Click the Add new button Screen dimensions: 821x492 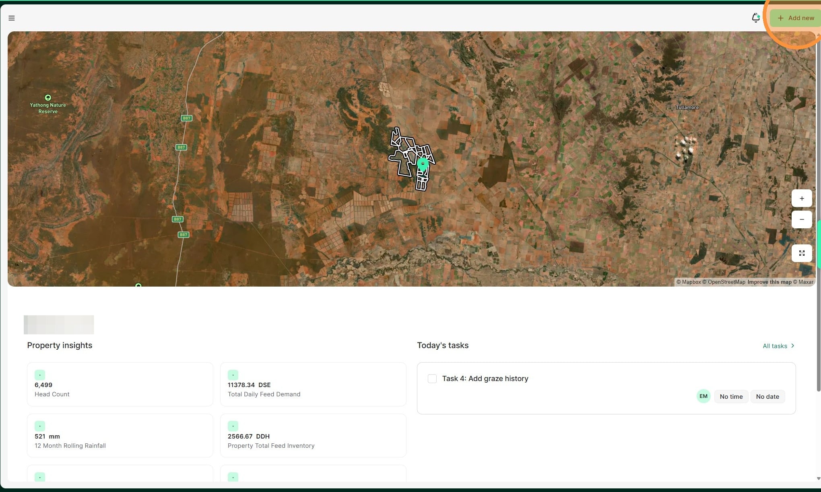796,18
